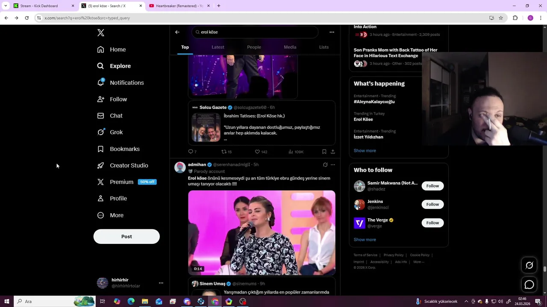Open the tab search dropdown arrow
547x307 pixels.
coord(6,6)
